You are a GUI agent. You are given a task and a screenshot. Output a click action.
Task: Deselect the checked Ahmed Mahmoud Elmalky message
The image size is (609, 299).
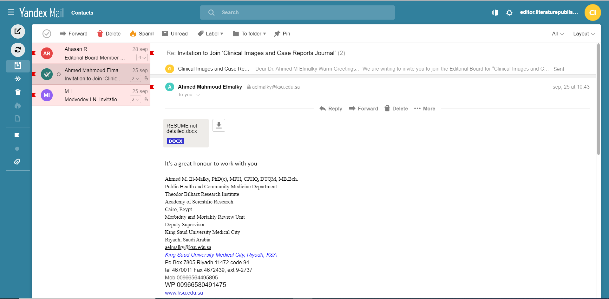(x=47, y=74)
